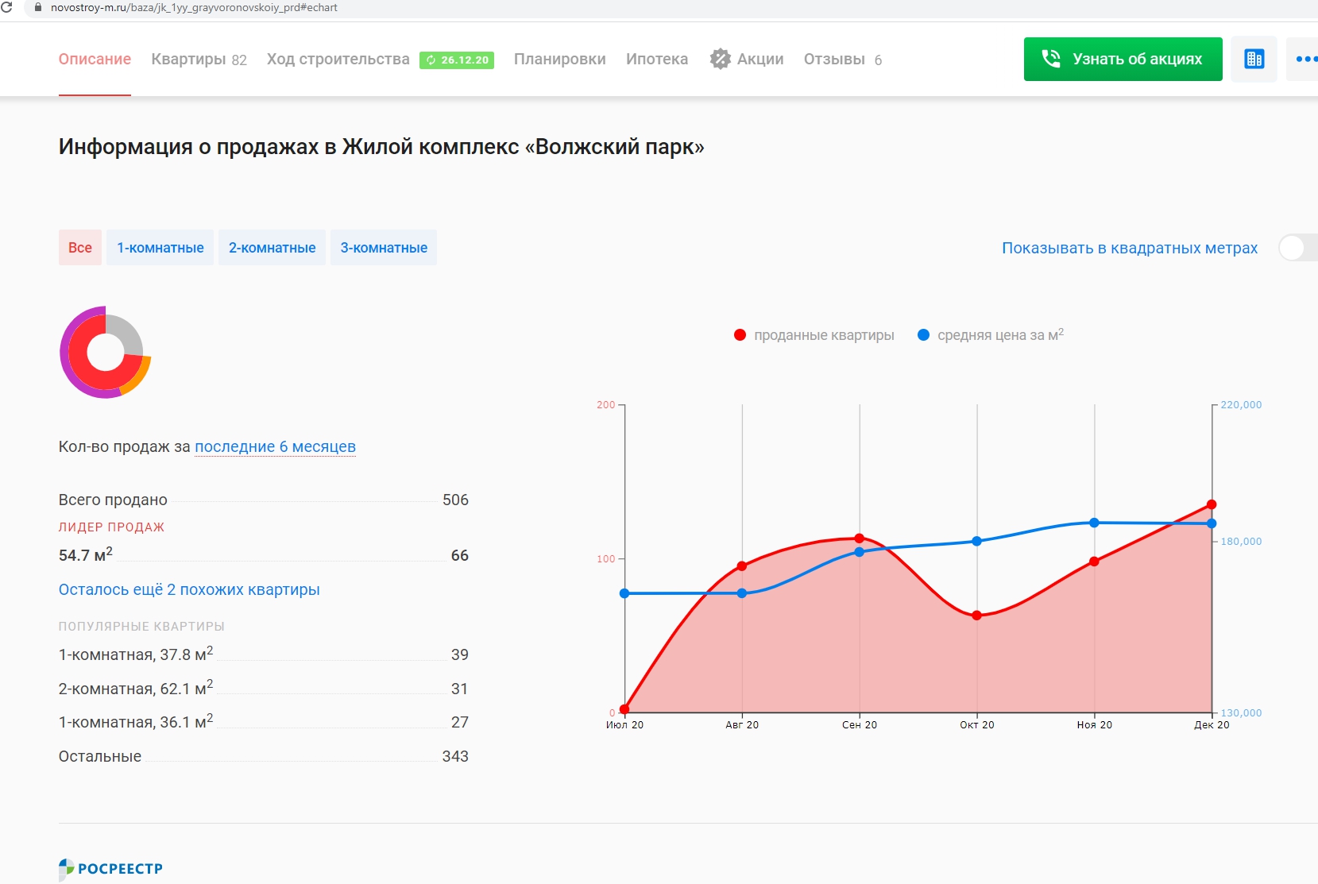Click the percent badge icon next to Акции
This screenshot has width=1318, height=884.
coord(720,59)
